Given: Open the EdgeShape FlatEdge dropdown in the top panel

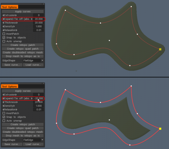Looking at the screenshot, I should point(33,60).
